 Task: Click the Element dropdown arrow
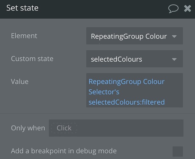174,36
